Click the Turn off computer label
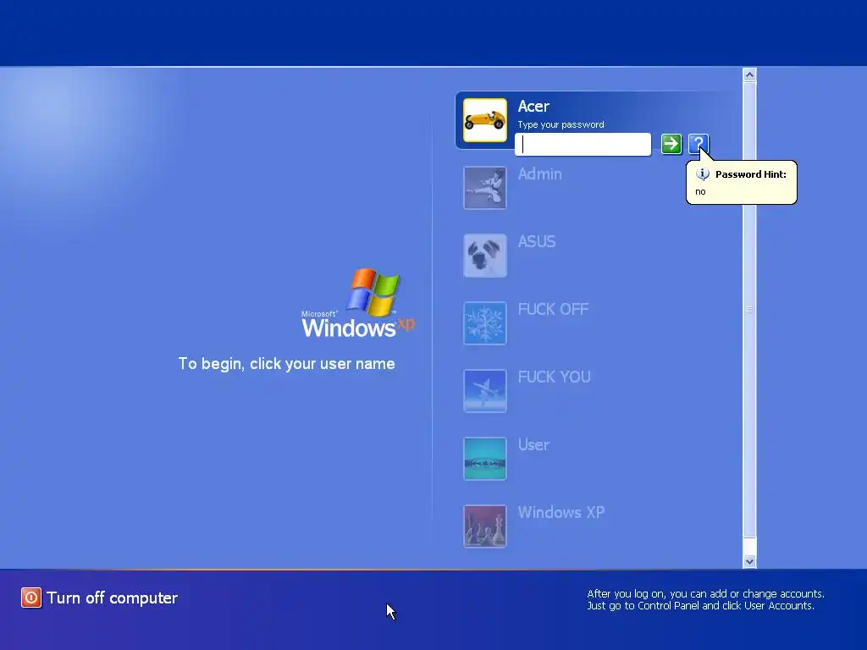Screen dimensions: 867x650 [x=112, y=598]
